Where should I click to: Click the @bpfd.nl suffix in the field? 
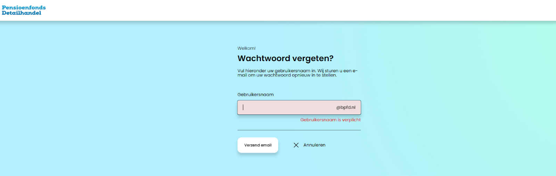[346, 108]
